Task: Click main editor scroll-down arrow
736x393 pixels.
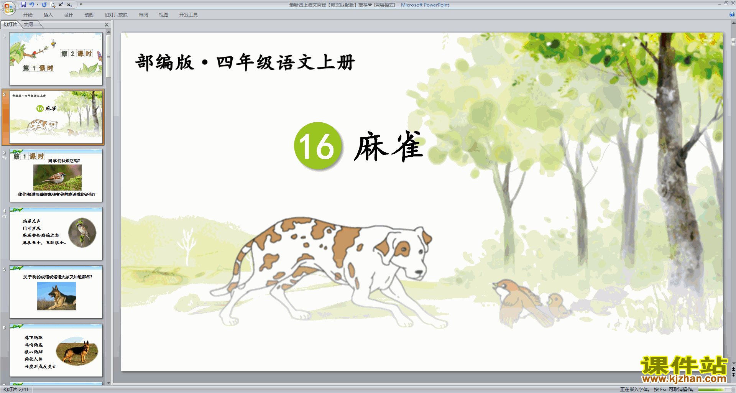Action: (733, 363)
